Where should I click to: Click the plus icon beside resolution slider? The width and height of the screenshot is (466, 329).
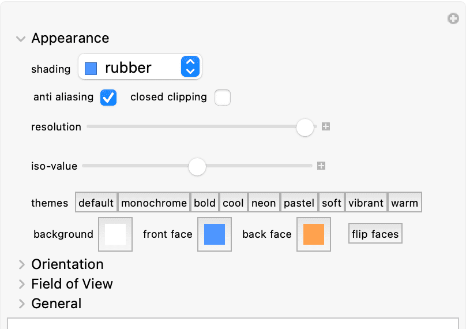click(326, 126)
